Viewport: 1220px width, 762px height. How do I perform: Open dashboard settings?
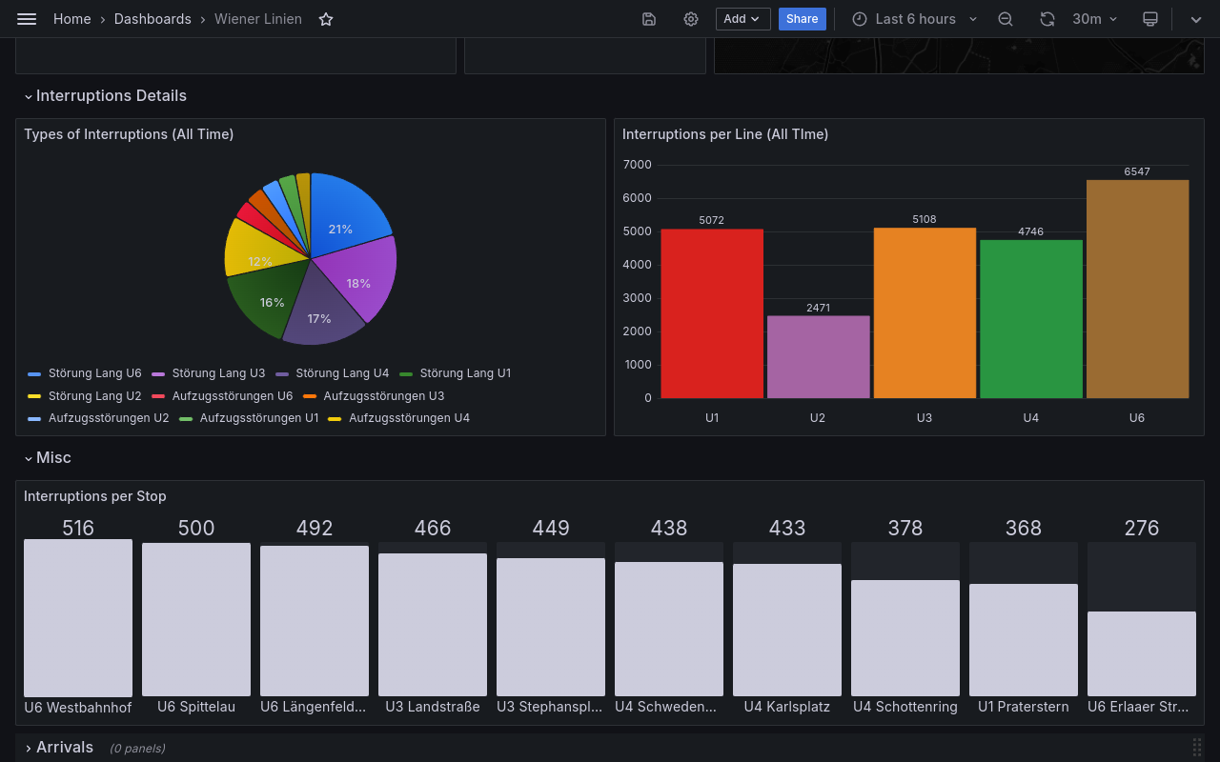coord(690,18)
